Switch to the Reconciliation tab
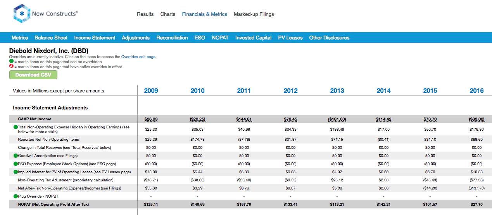492x215 pixels. [172, 38]
